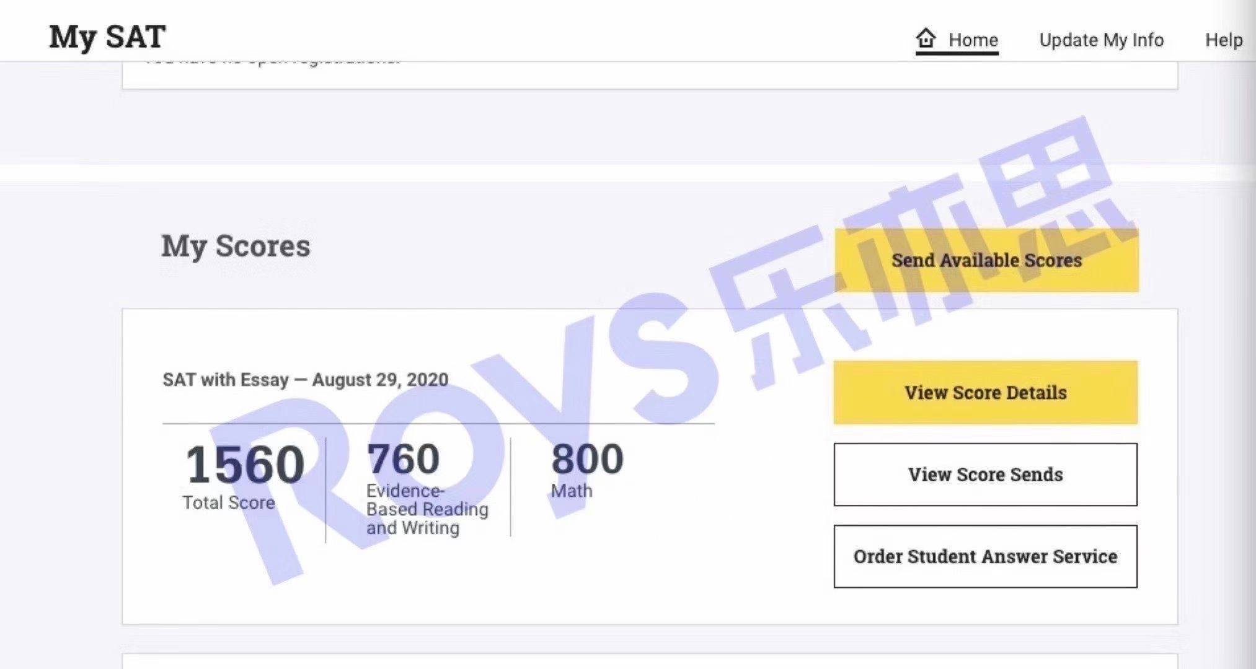Select Order Student Answer Service
Image resolution: width=1256 pixels, height=669 pixels.
click(985, 556)
